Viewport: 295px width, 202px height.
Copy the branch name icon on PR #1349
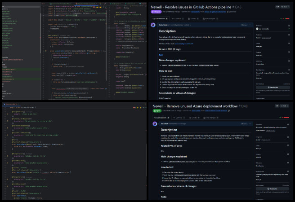click(229, 111)
